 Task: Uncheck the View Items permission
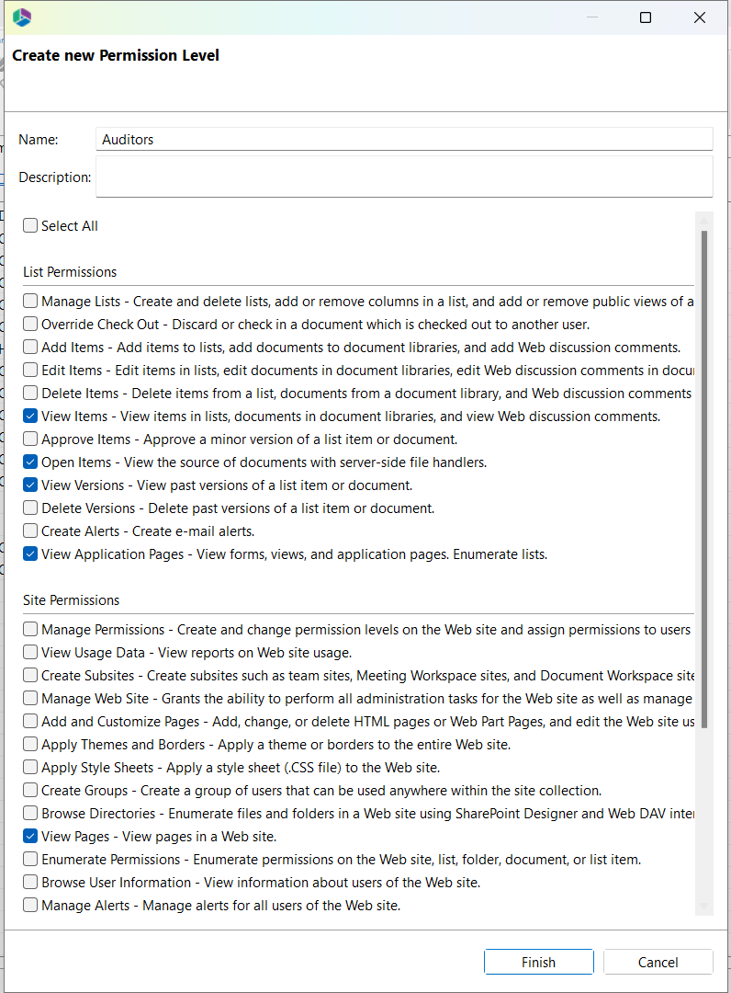(x=31, y=417)
